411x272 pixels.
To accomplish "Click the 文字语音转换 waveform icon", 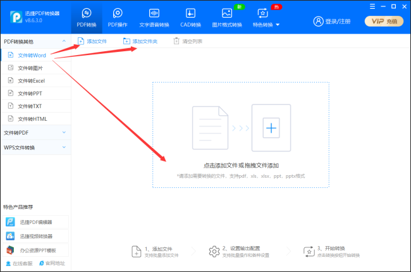I will pos(154,13).
